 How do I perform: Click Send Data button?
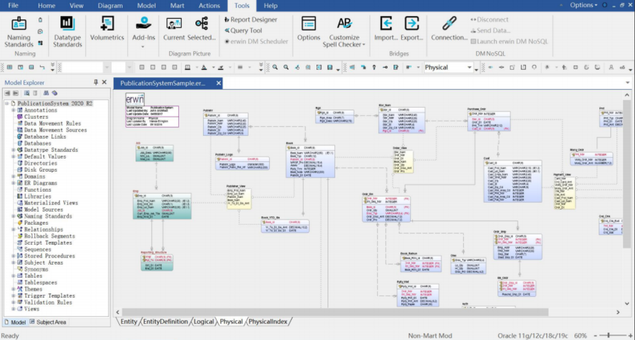tap(490, 30)
